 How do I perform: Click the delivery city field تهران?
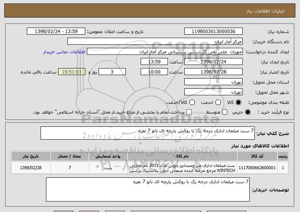214,92
